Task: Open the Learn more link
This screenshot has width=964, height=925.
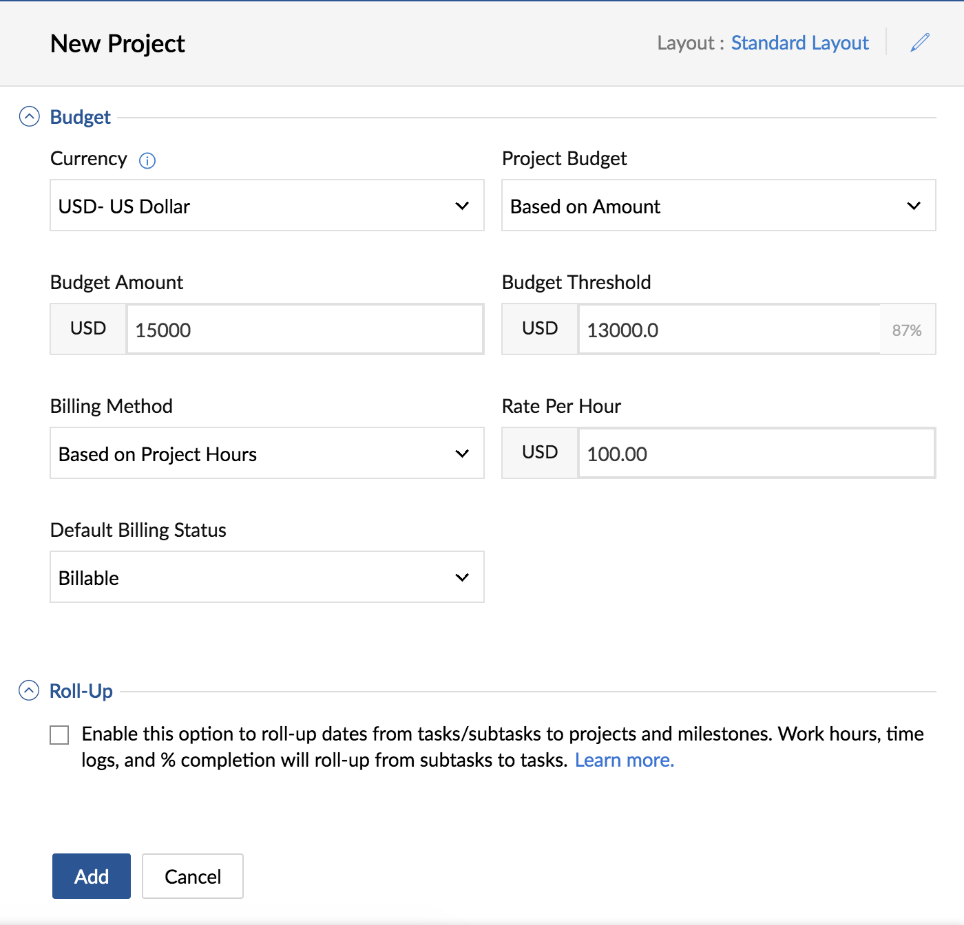Action: (x=625, y=760)
